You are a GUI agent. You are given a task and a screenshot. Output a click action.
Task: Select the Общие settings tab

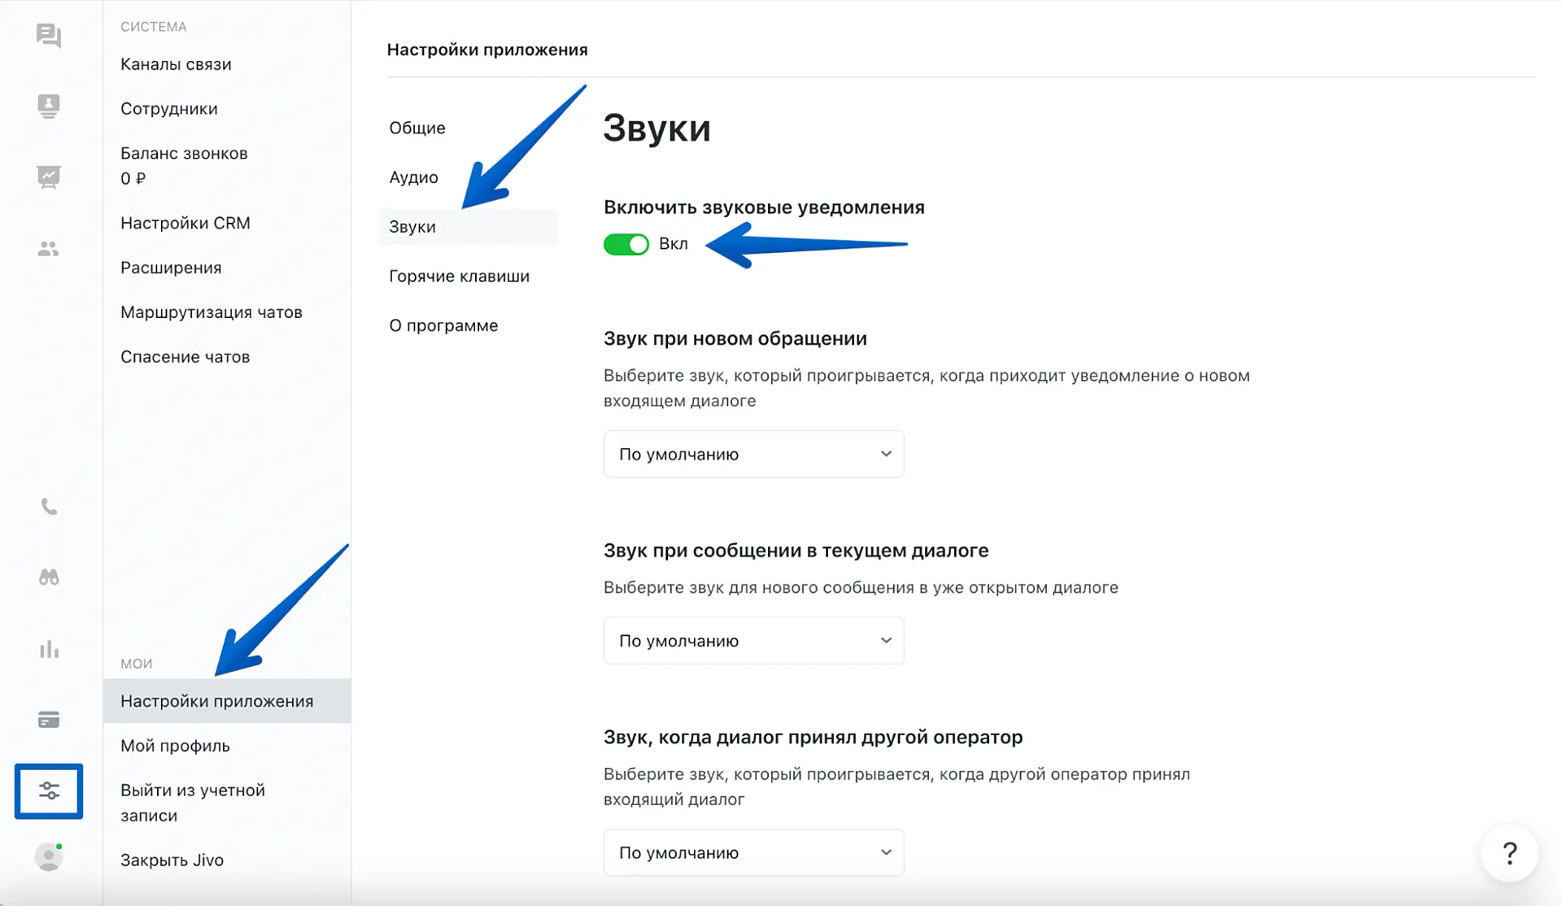417,128
